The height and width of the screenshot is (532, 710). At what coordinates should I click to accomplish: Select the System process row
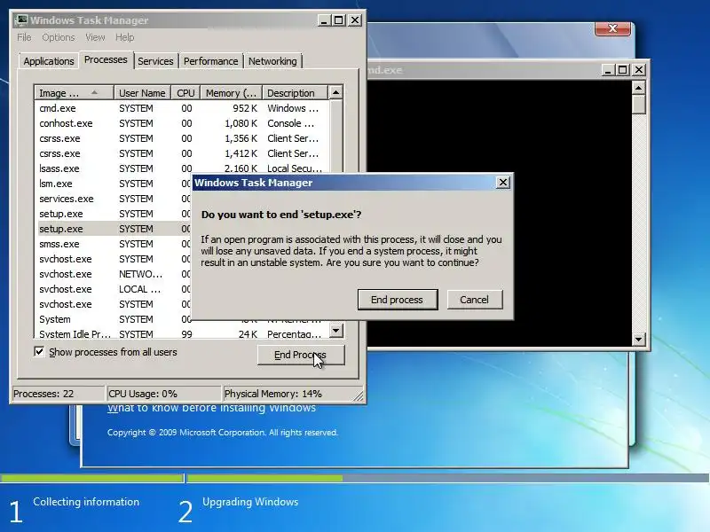click(x=114, y=319)
